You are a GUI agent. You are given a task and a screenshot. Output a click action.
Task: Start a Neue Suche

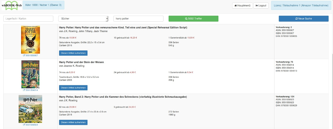click(x=304, y=19)
